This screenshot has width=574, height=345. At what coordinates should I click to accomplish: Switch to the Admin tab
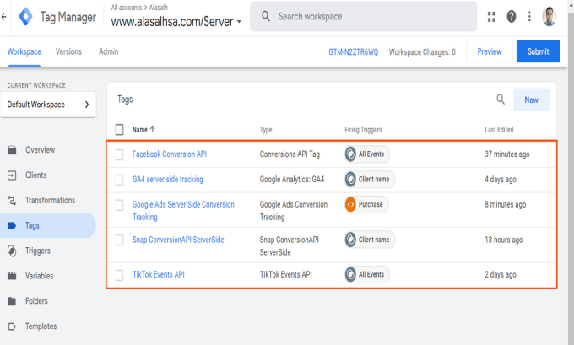(x=108, y=51)
